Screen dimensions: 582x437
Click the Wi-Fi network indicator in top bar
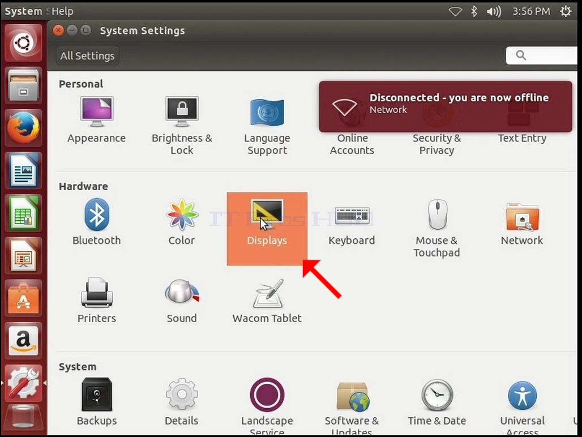pyautogui.click(x=455, y=11)
